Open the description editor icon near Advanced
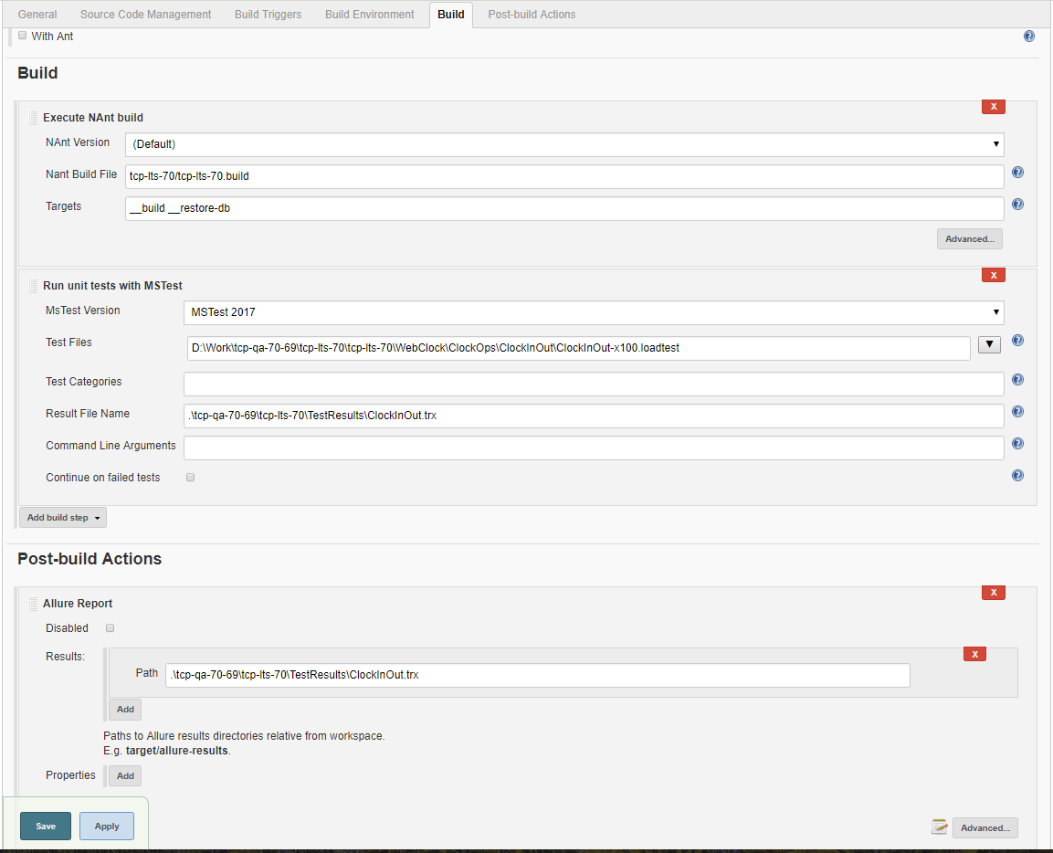1053x853 pixels. 939,827
